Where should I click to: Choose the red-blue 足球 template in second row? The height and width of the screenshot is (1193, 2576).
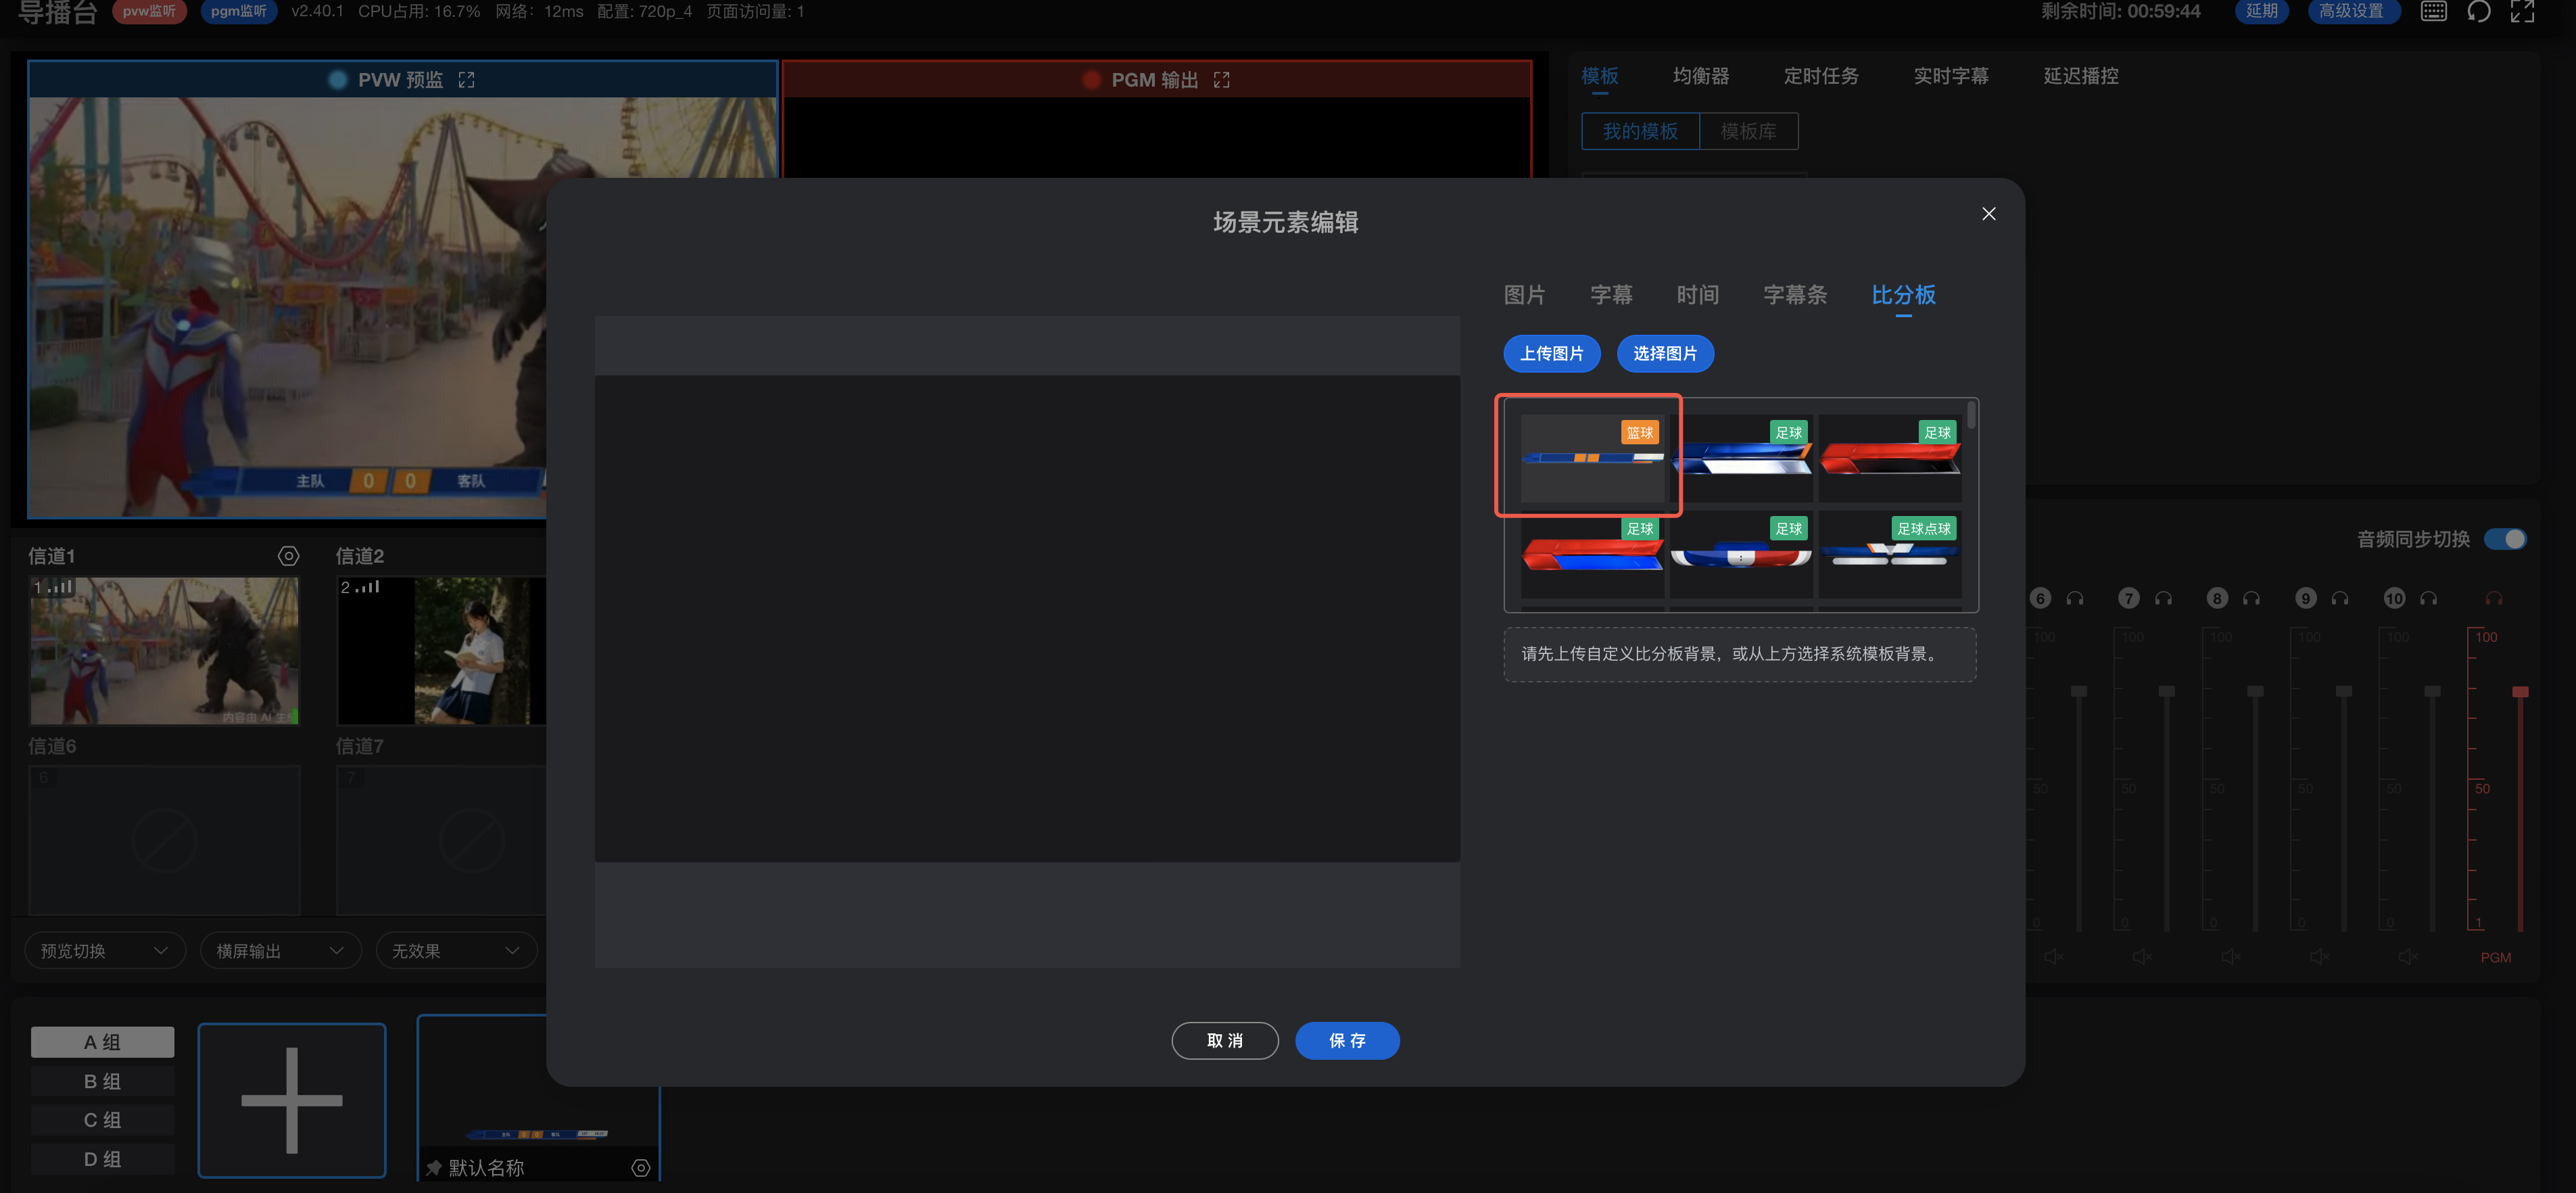click(x=1592, y=555)
